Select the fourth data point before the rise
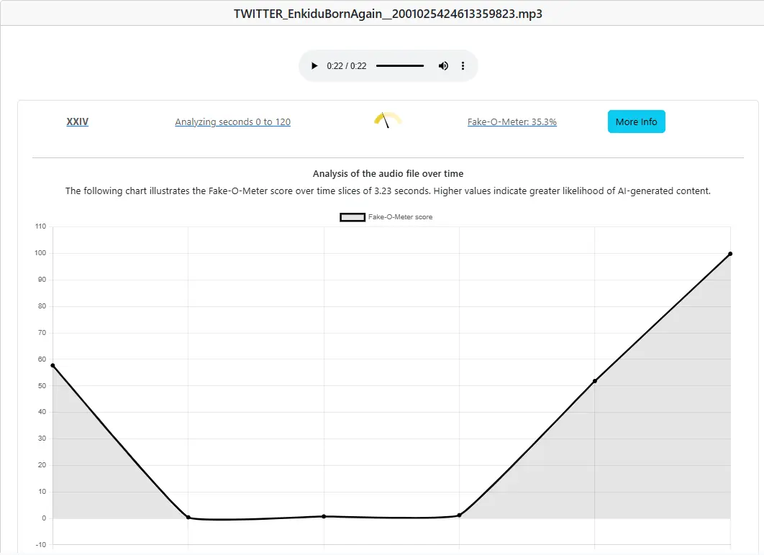The width and height of the screenshot is (764, 555). [459, 515]
